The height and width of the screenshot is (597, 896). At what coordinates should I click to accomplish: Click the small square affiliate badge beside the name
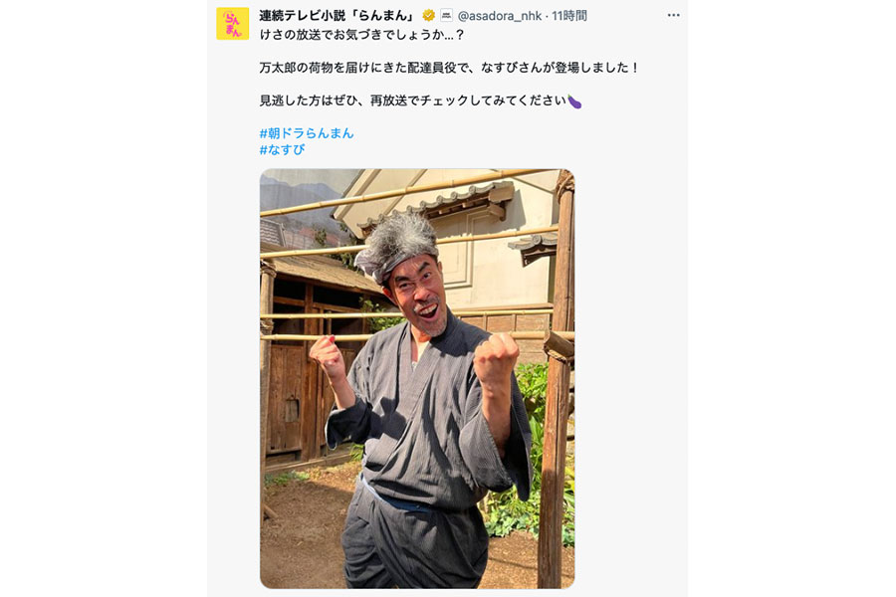click(446, 16)
